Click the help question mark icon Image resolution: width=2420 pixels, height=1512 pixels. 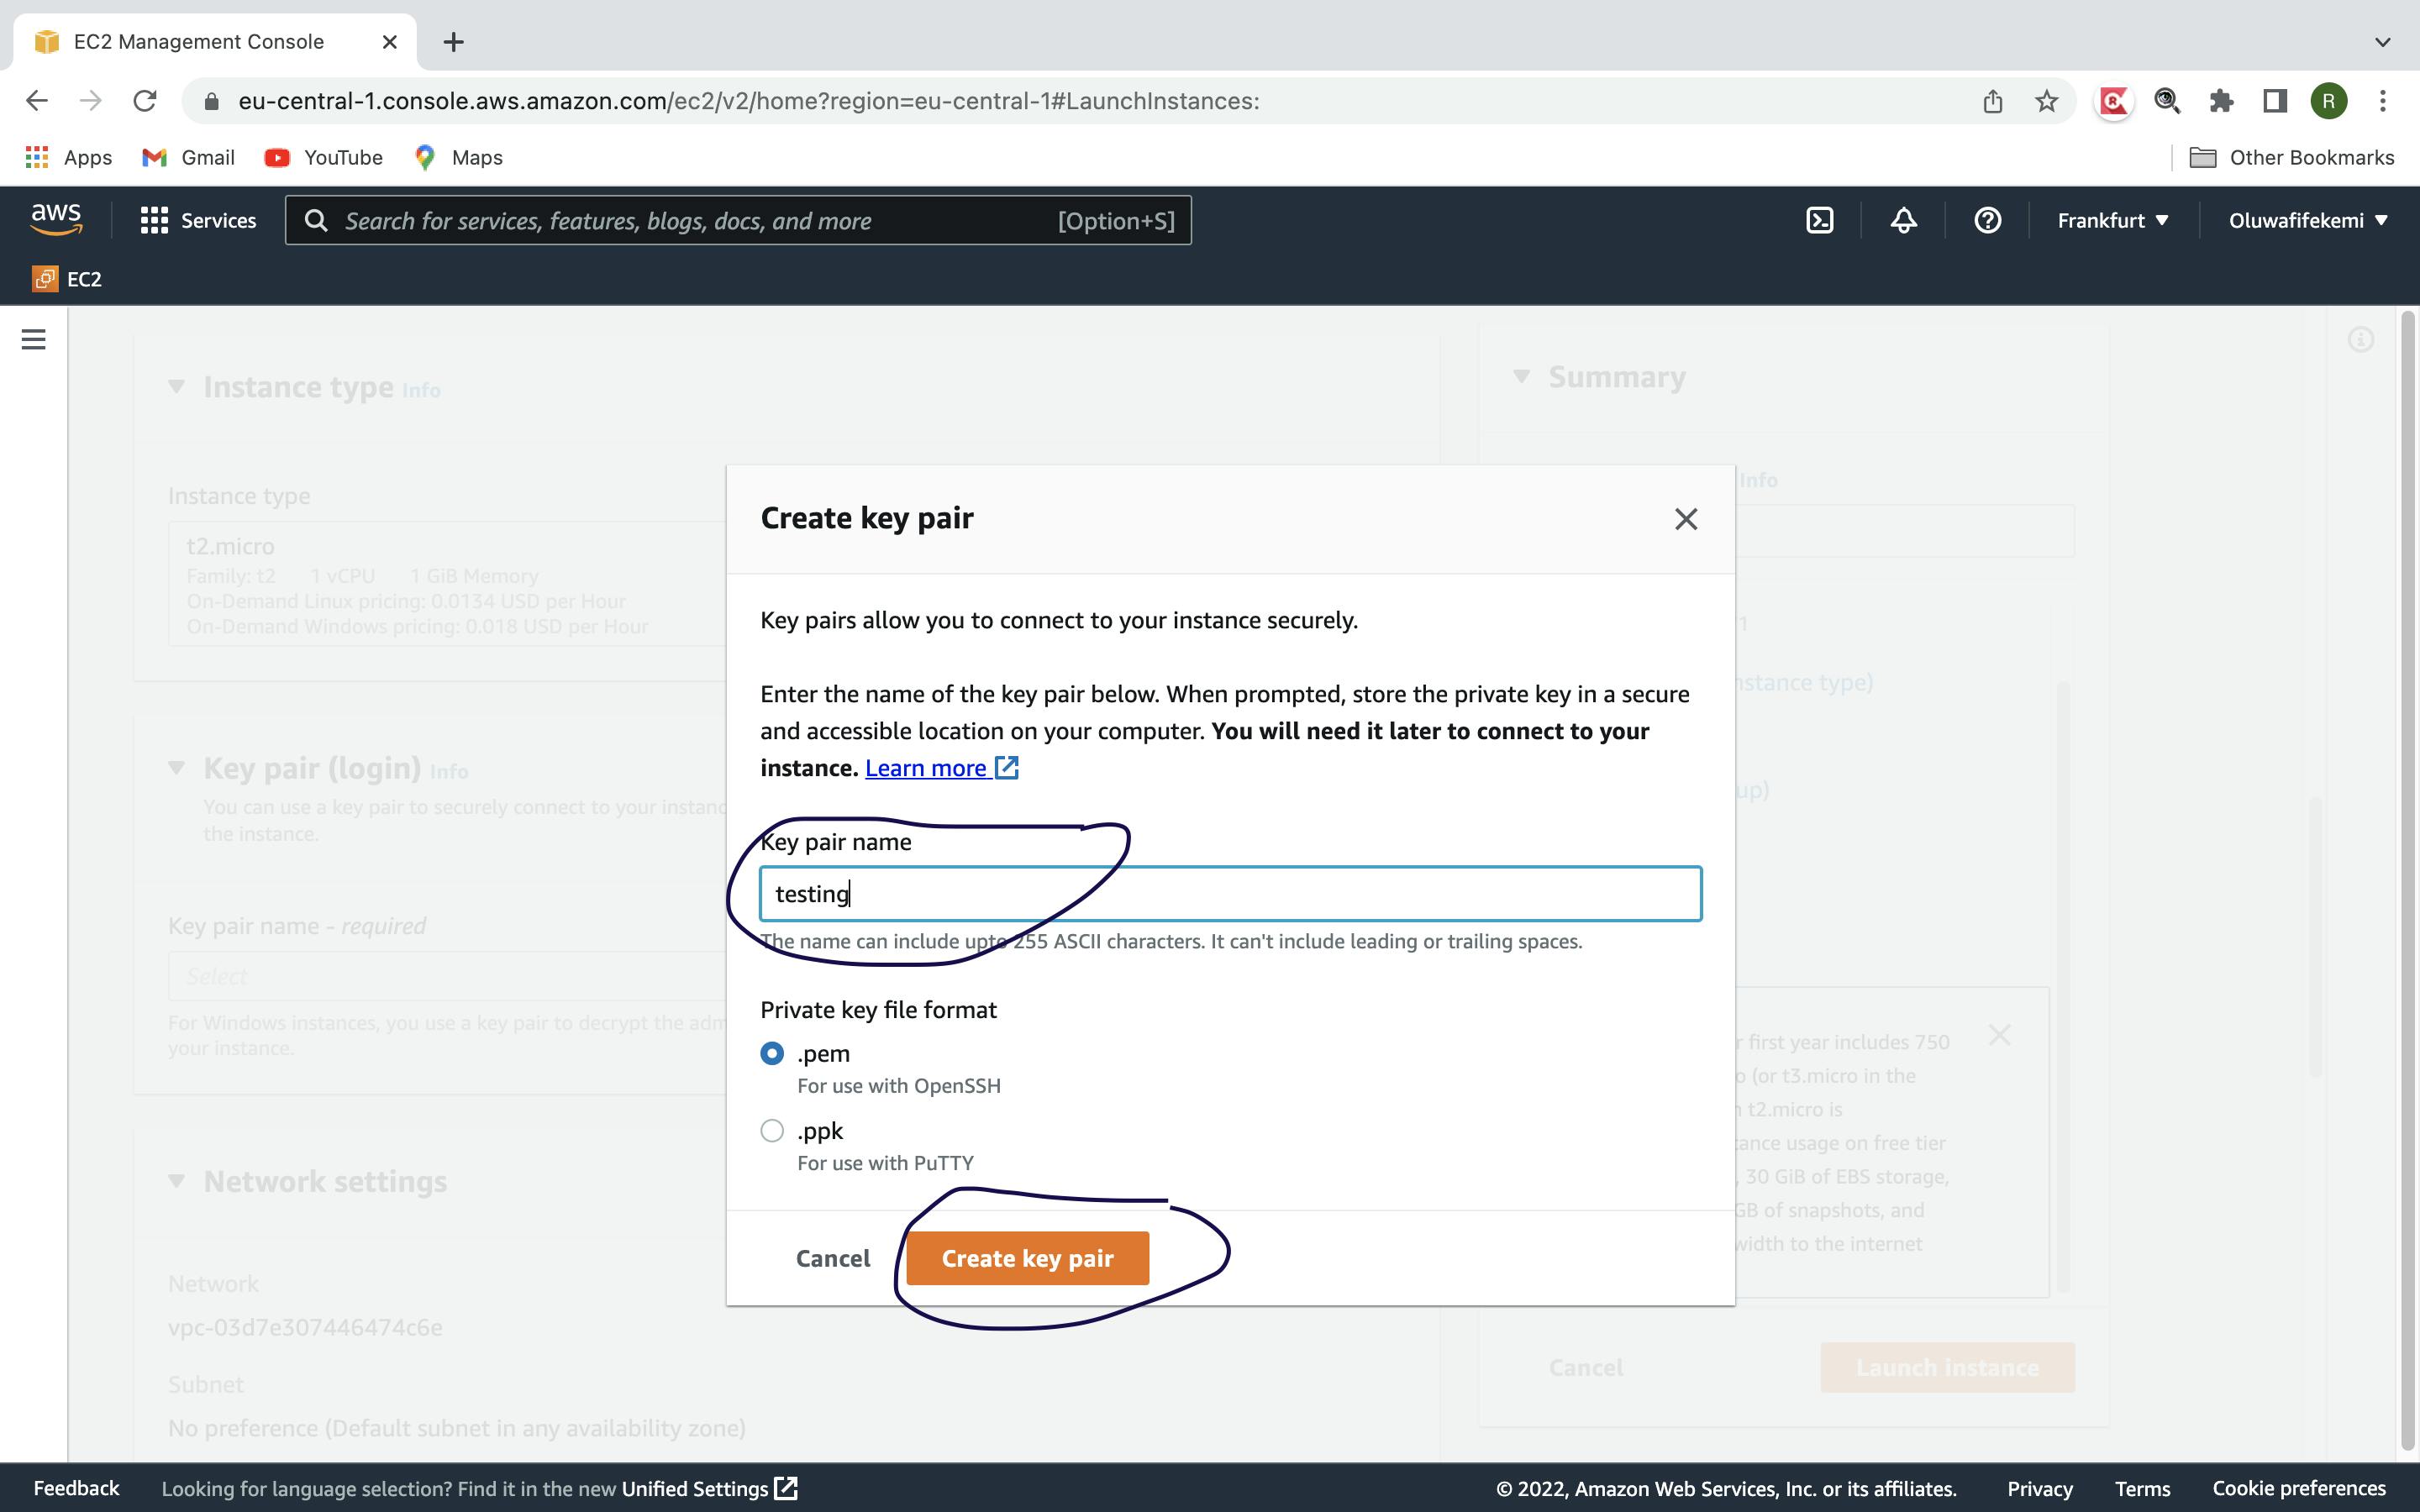(1986, 219)
